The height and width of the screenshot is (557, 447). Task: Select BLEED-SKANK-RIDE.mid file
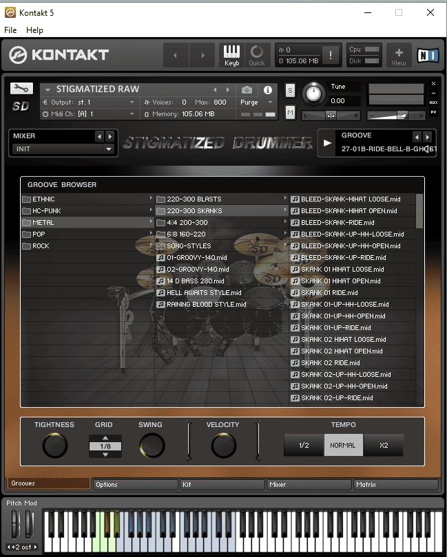pyautogui.click(x=353, y=223)
